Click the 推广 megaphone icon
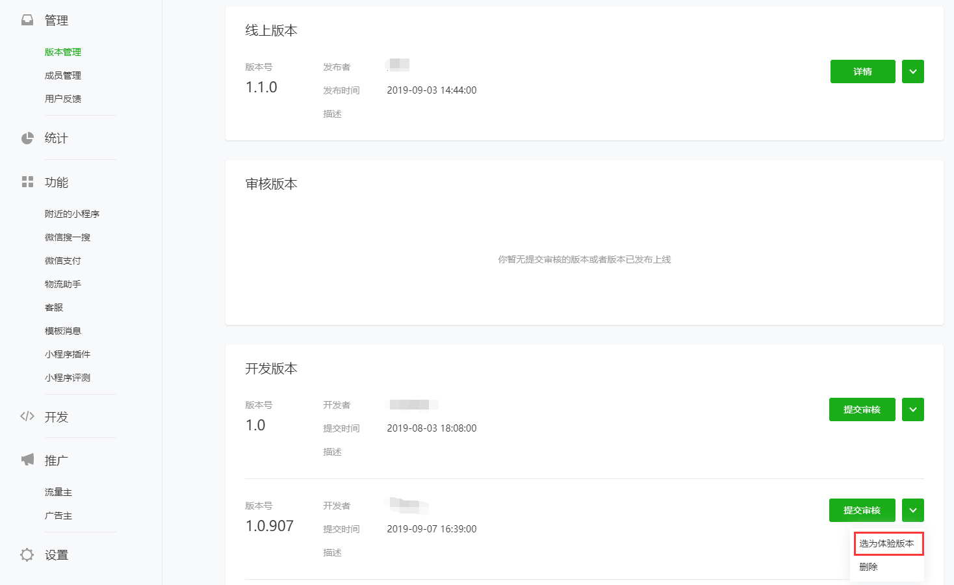954x585 pixels. [27, 460]
